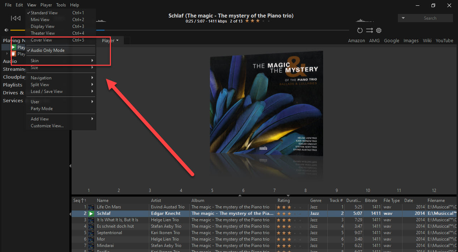Toggle the shuffle playback icon
The image size is (458, 252).
tap(369, 31)
